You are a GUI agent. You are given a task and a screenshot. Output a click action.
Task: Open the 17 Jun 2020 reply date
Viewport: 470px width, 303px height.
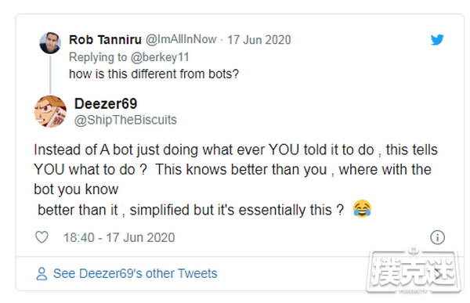(259, 40)
